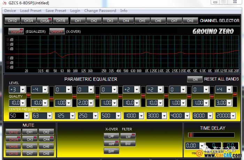The height and width of the screenshot is (160, 244).
Task: Click the Device menu item
Action: coord(10,10)
